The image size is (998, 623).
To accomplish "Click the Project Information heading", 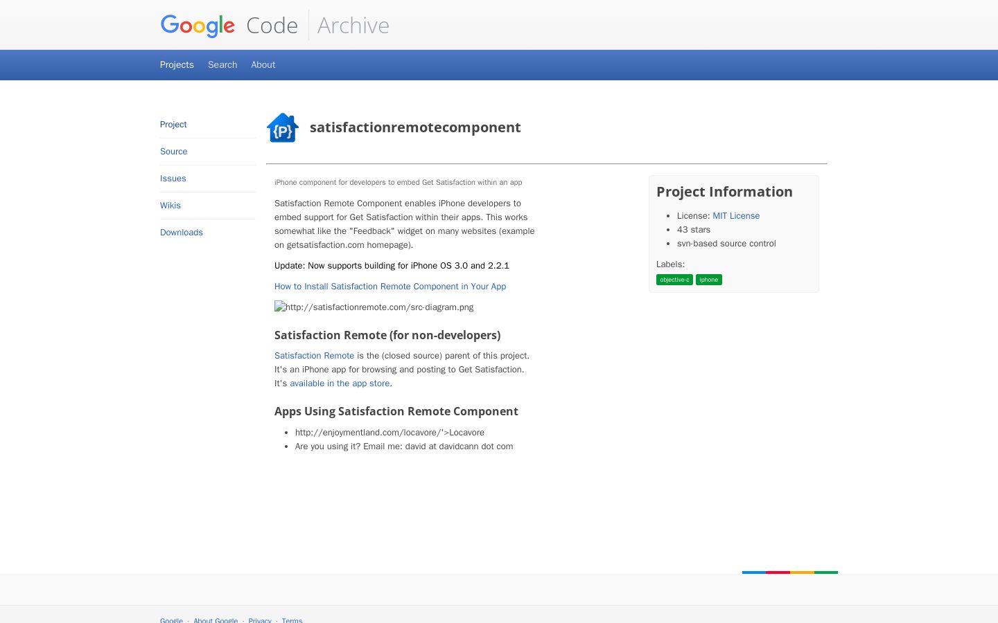I will coord(724,192).
